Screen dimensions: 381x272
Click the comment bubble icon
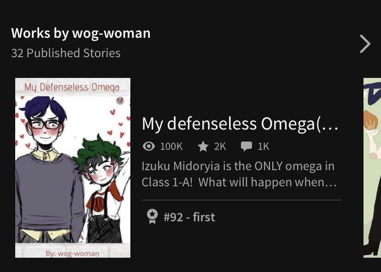[x=246, y=147]
